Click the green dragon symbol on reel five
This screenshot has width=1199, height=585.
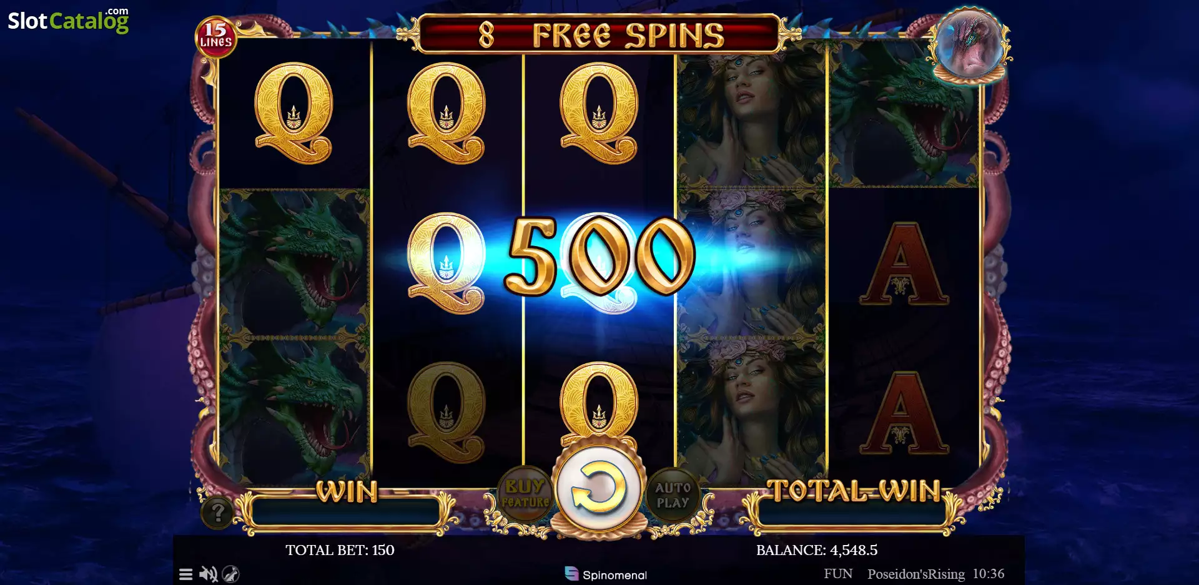(x=904, y=114)
